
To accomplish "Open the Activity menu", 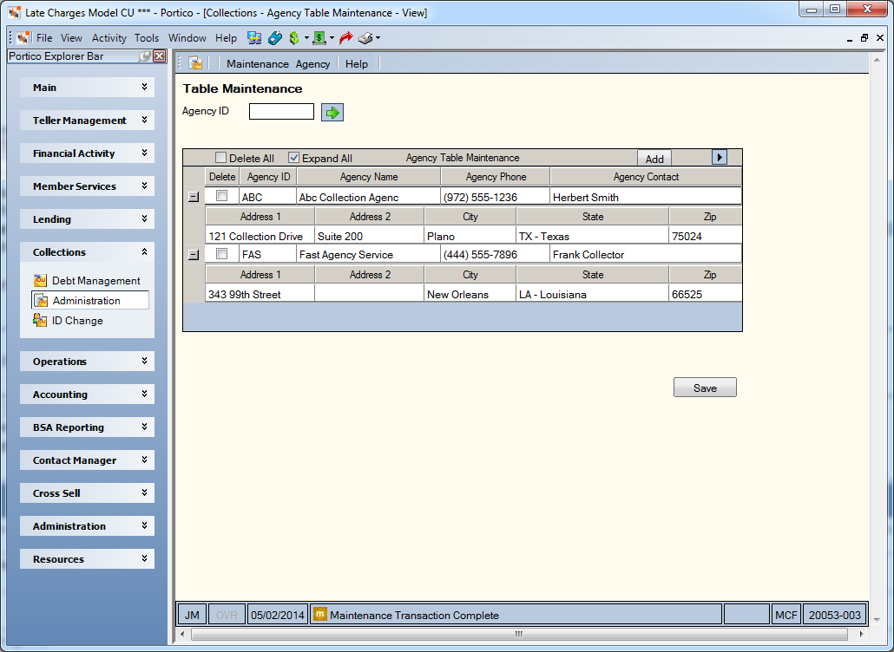I will [108, 38].
